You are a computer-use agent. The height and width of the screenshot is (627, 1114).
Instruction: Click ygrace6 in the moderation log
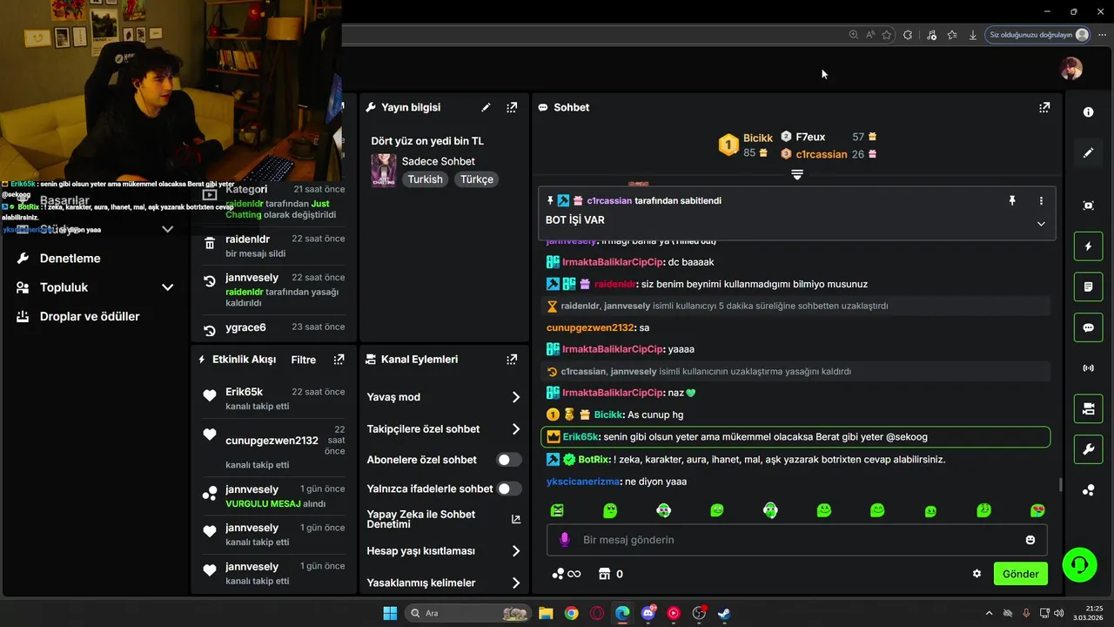245,327
